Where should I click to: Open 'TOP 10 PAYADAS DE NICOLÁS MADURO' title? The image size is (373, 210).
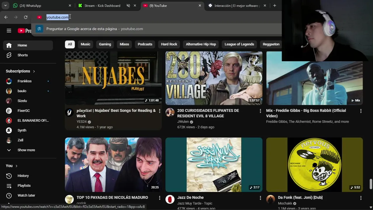coord(112,197)
